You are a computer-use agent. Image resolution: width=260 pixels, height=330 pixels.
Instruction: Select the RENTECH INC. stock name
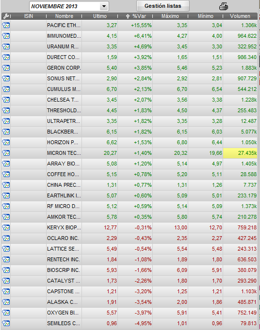[64, 259]
